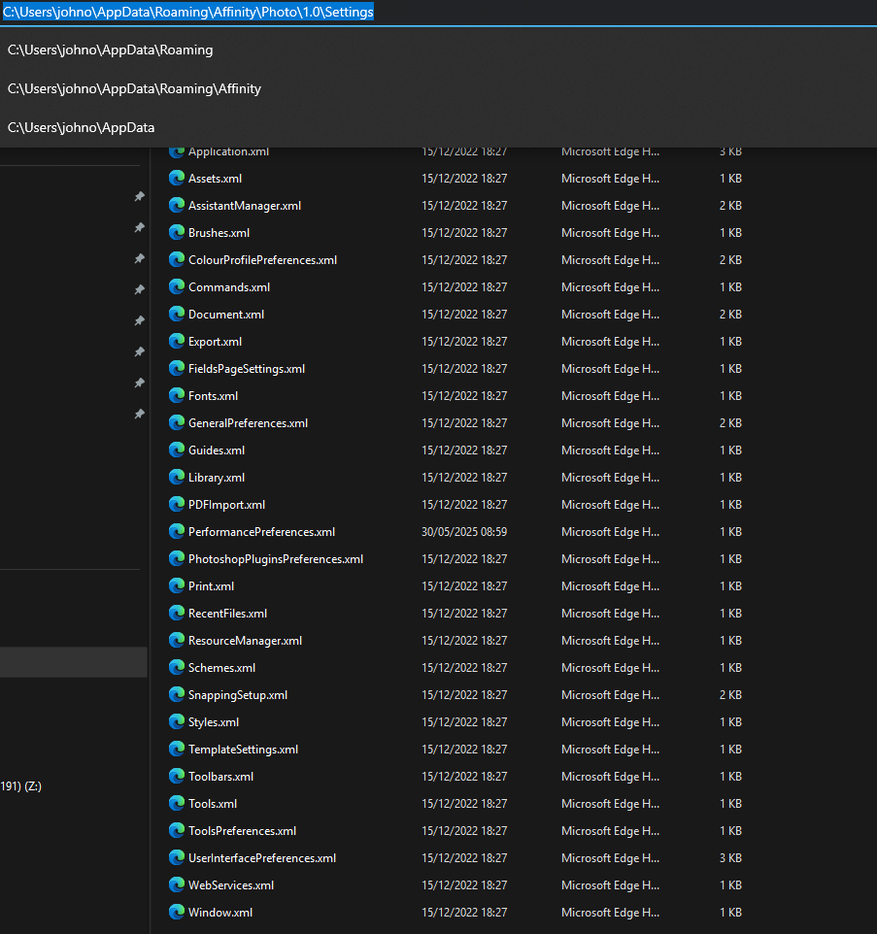Select the file name PhotoshopPluginsPreferences.xml
Image resolution: width=877 pixels, height=934 pixels.
pyautogui.click(x=276, y=559)
